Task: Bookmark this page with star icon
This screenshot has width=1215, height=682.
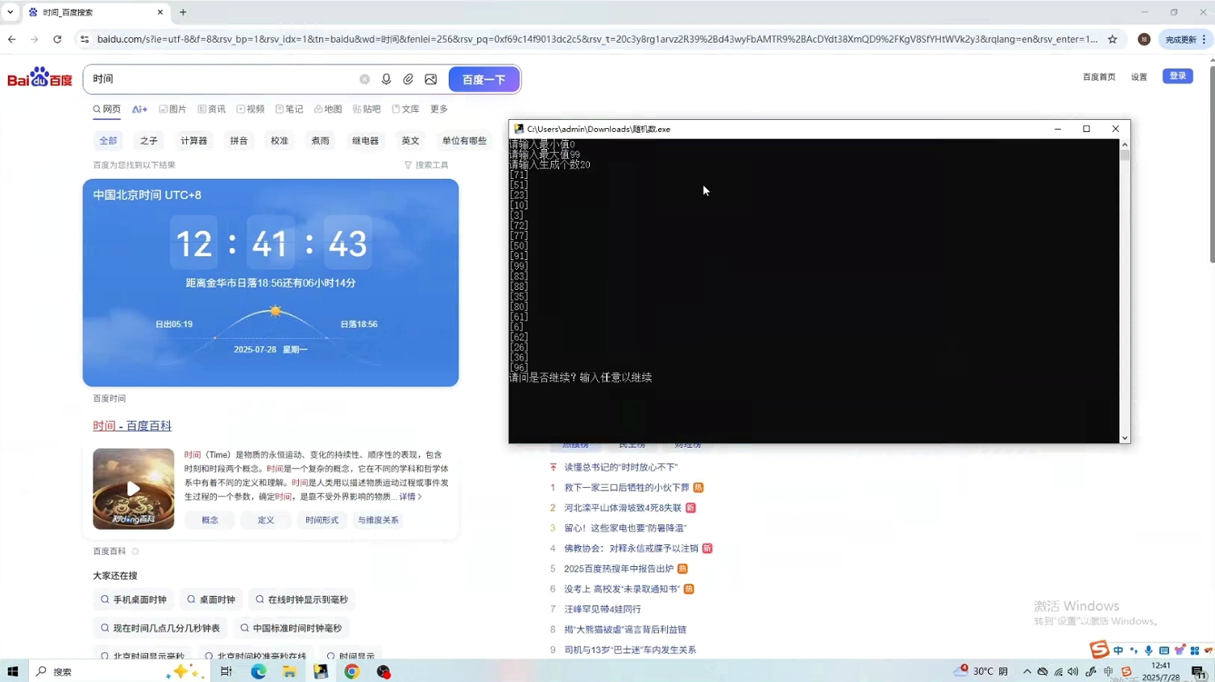Action: tap(1113, 39)
